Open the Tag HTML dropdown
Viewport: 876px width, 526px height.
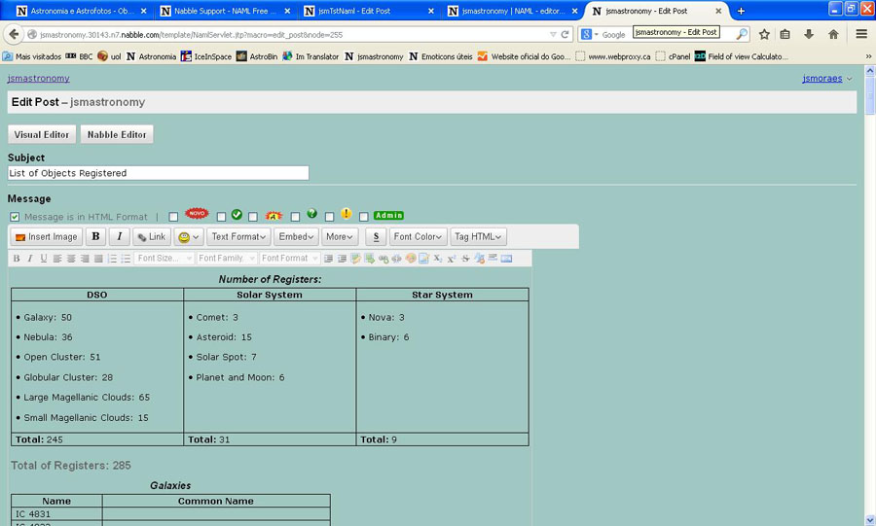(478, 236)
